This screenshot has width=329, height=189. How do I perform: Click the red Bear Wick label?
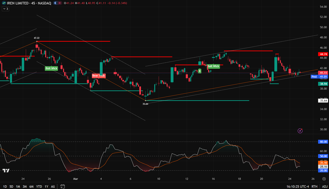99,75
